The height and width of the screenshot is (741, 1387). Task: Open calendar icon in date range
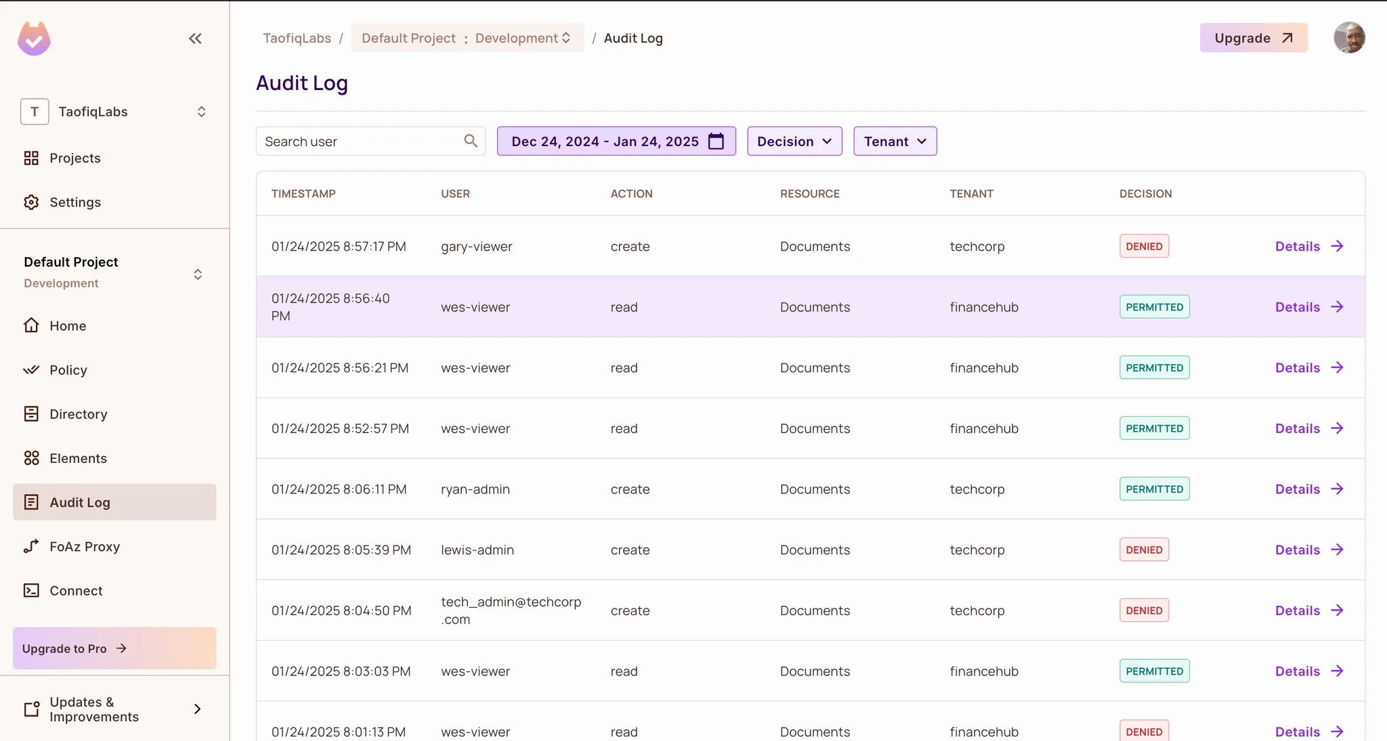[x=716, y=141]
